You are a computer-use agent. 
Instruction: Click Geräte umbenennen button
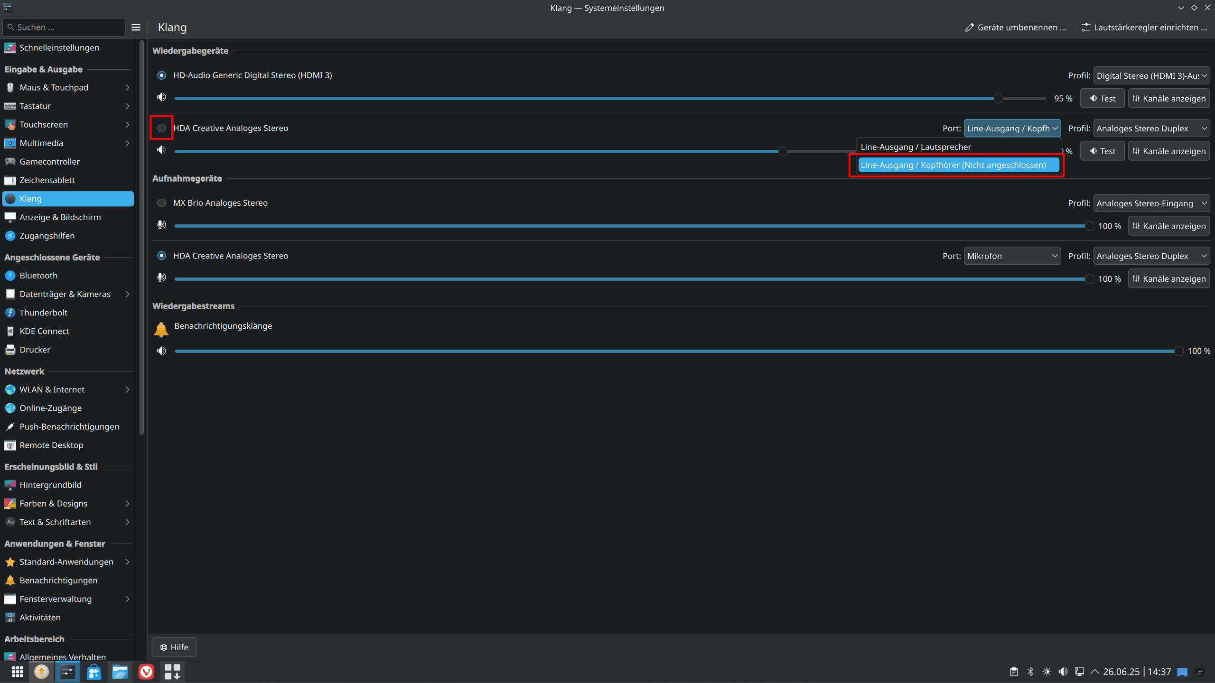point(1016,28)
